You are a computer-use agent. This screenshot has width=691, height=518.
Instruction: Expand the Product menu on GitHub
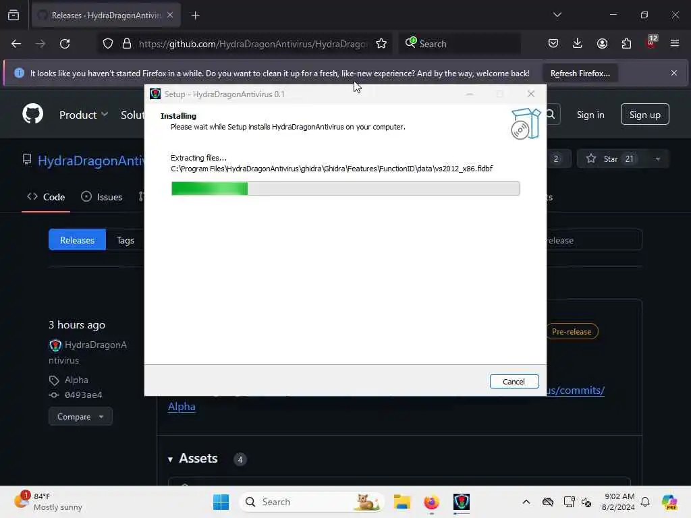pyautogui.click(x=83, y=115)
